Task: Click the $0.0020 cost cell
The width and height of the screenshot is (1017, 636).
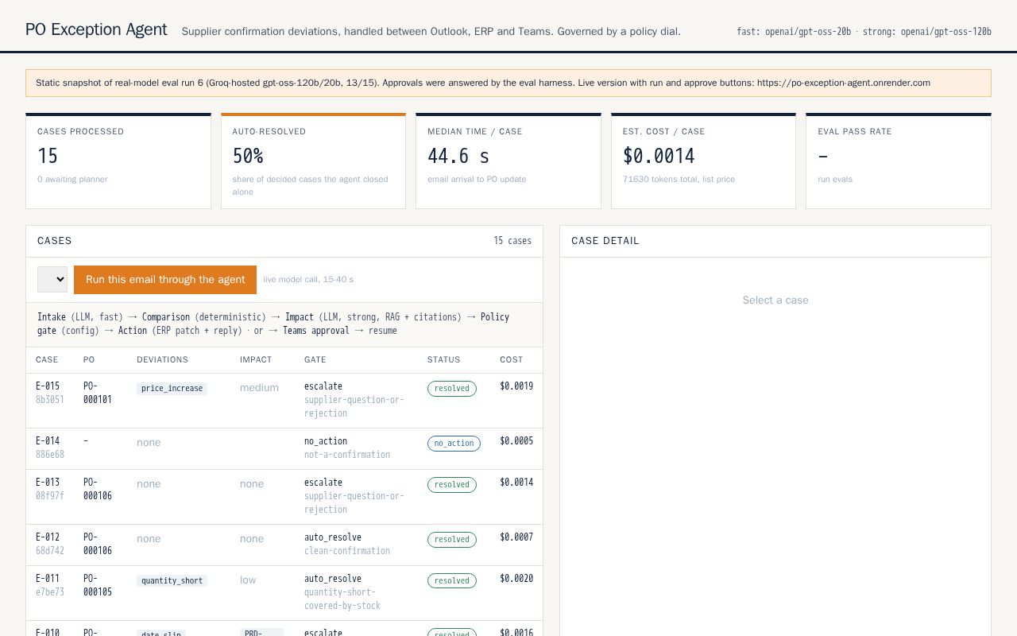Action: (x=516, y=579)
